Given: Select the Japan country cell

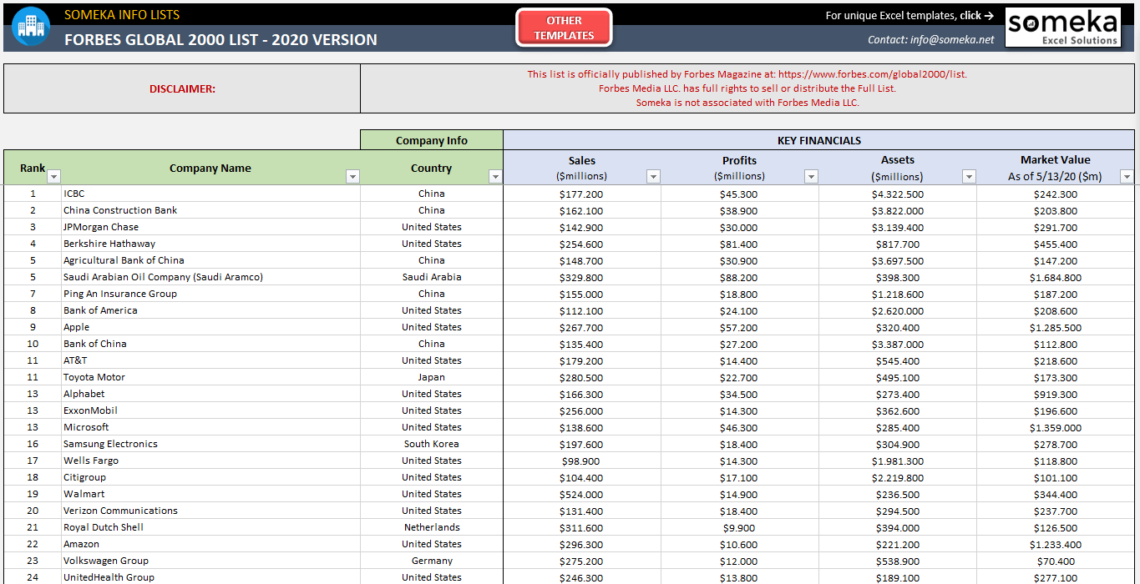Looking at the screenshot, I should (x=432, y=377).
